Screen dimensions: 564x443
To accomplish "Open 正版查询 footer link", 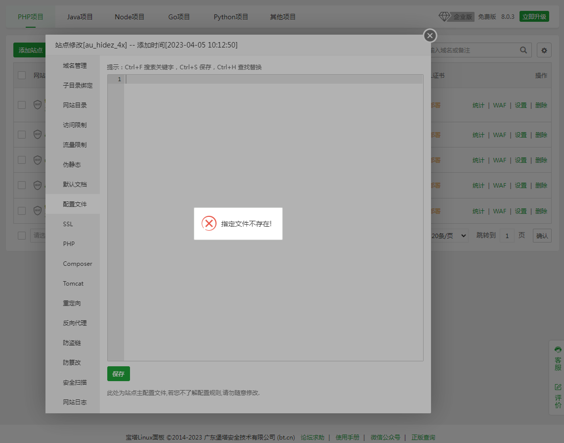I will point(423,437).
